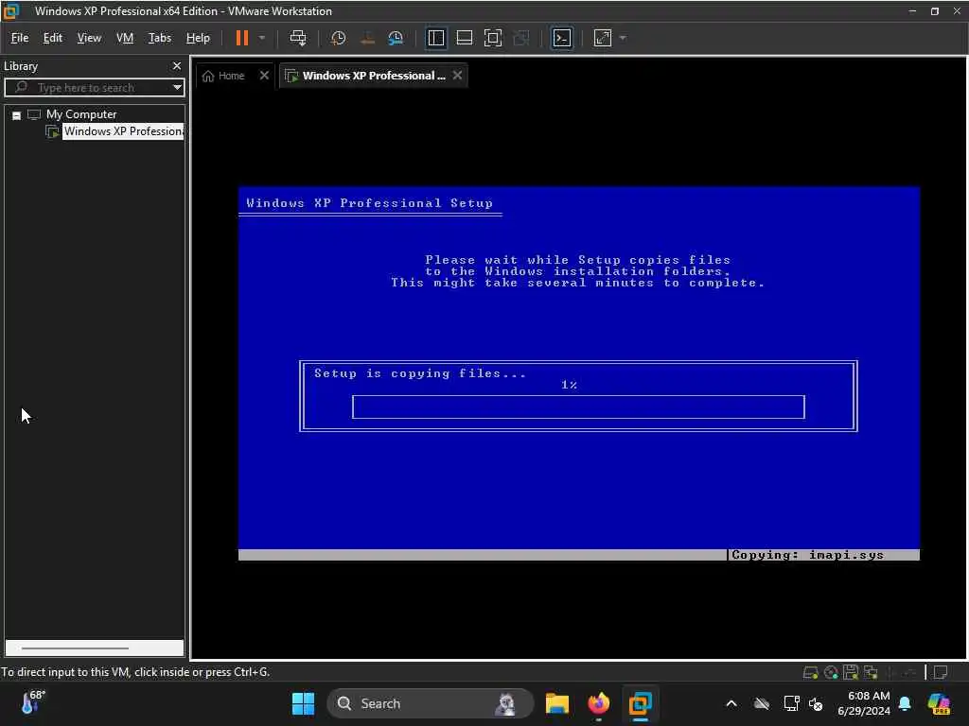Screen dimensions: 969x726
Task: Open the View menu
Action: [89, 38]
